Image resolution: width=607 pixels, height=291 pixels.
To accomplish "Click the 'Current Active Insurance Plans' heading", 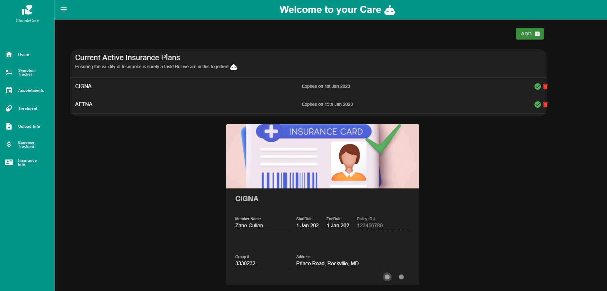I will coord(128,58).
